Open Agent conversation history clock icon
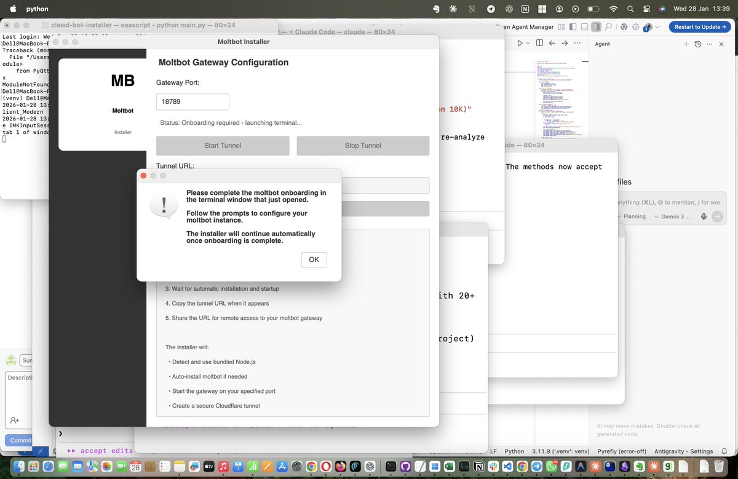Viewport: 738px width, 479px height. [x=698, y=44]
